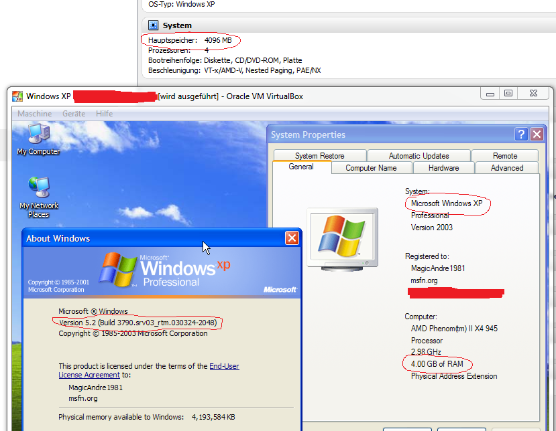Click the Bootreihenfolge line in VirtualBox details
Viewport: 556px width, 431px height.
(225, 60)
